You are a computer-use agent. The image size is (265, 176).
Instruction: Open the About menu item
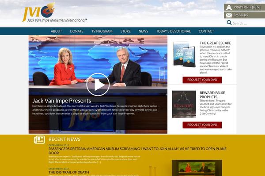[56, 31]
